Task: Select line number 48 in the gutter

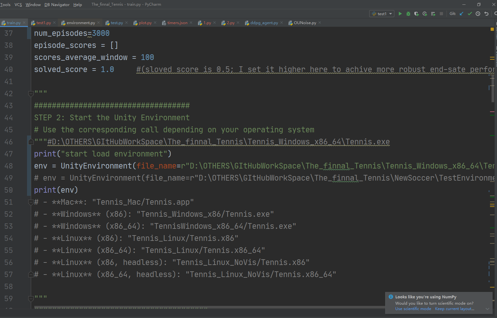Action: click(x=9, y=166)
